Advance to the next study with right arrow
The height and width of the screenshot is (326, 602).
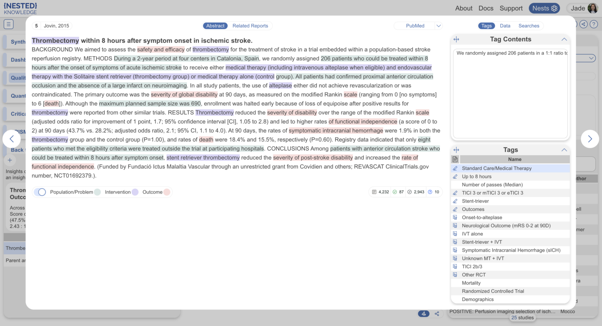590,139
